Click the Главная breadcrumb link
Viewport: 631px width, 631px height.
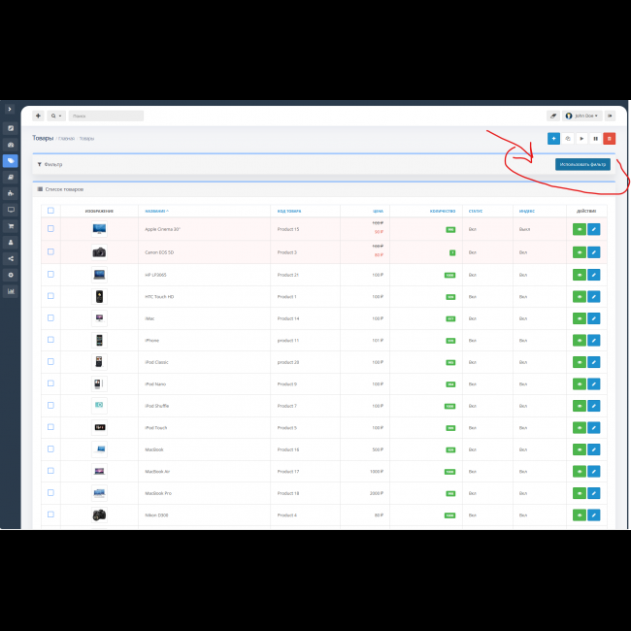66,139
